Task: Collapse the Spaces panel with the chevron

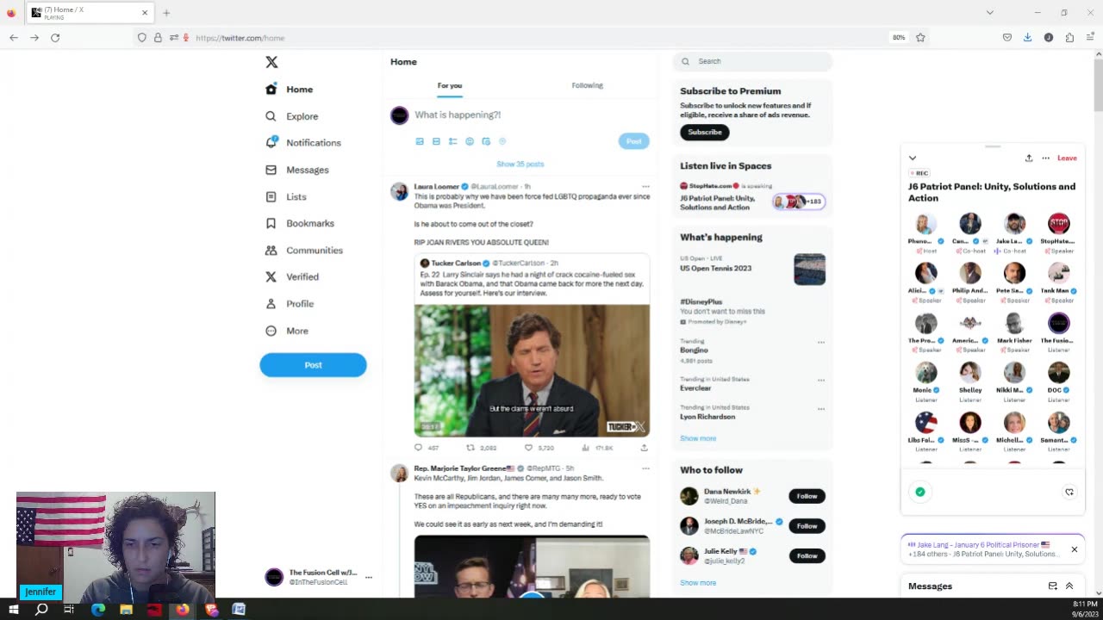Action: 913,158
